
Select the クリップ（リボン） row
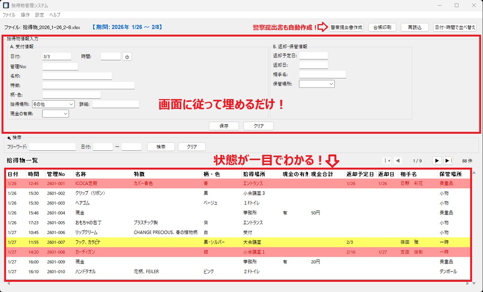(238, 193)
